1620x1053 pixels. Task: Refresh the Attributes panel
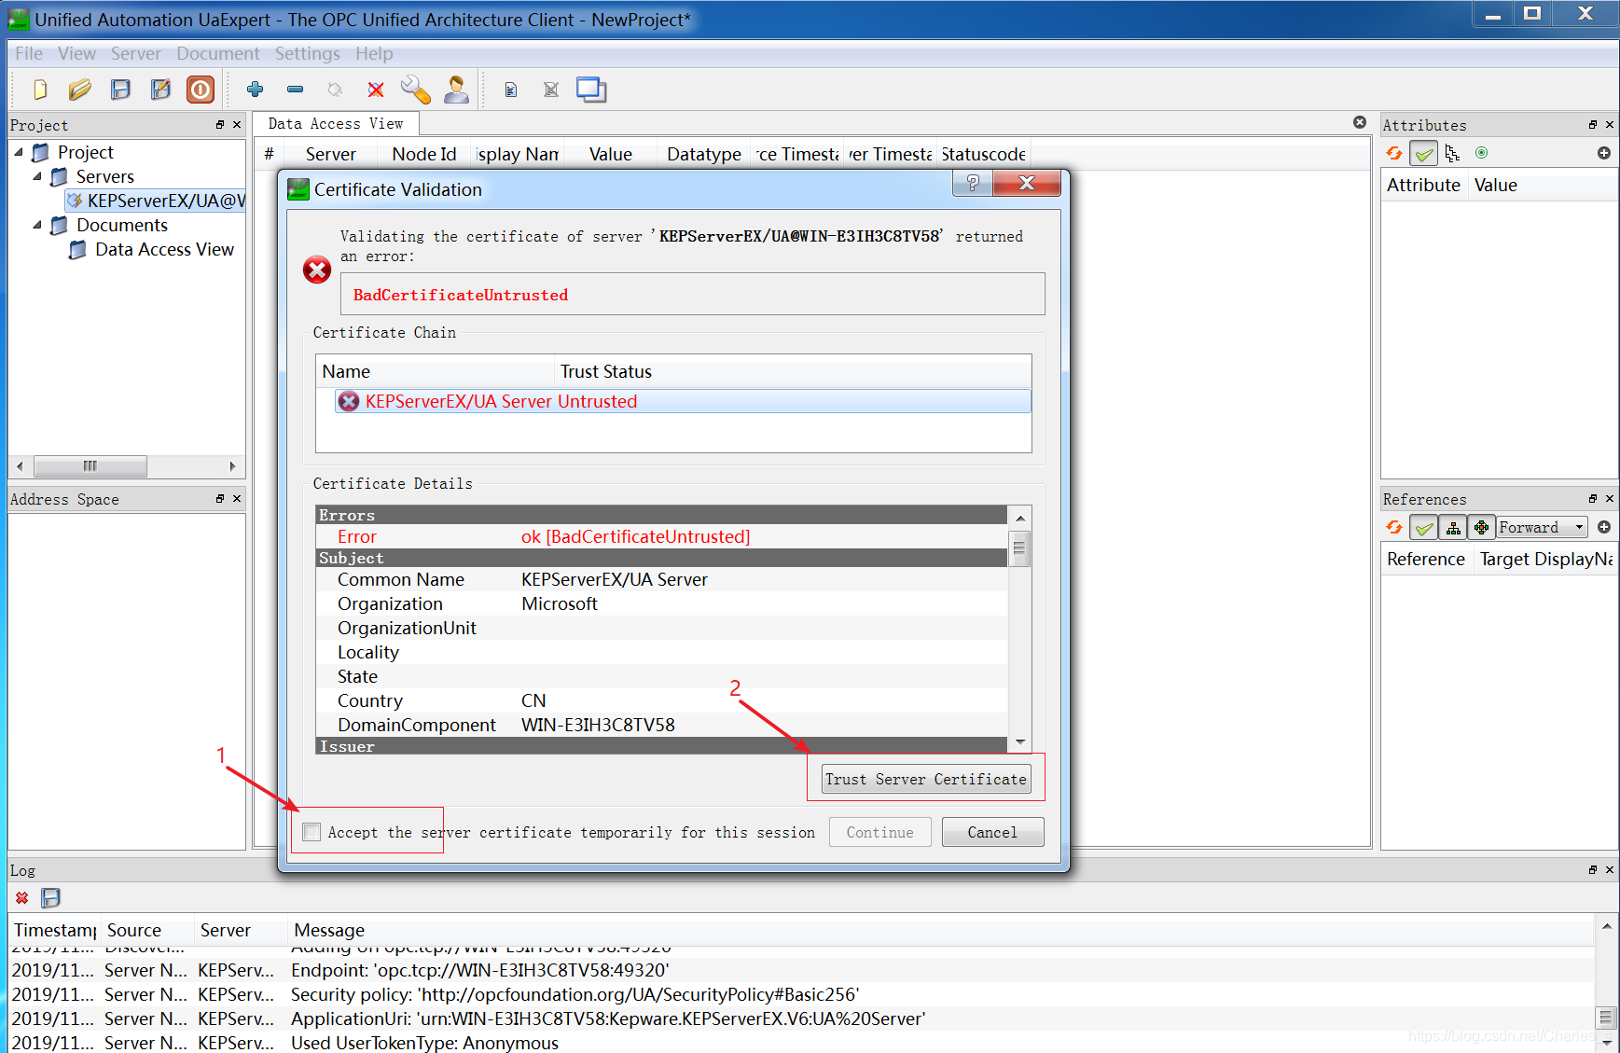(1394, 153)
